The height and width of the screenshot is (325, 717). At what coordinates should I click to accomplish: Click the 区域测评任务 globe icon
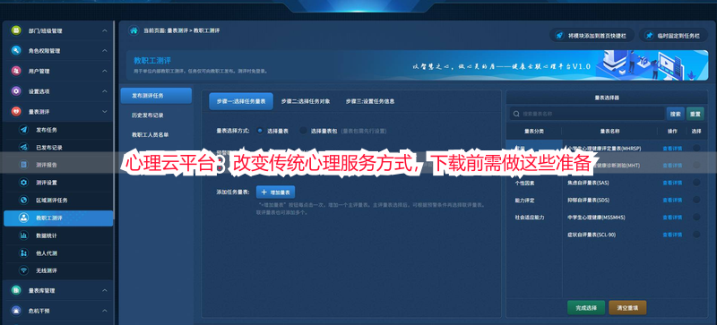(x=24, y=201)
